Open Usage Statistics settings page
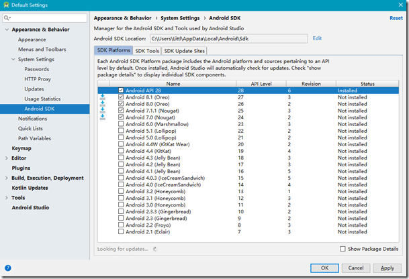 tap(42, 99)
